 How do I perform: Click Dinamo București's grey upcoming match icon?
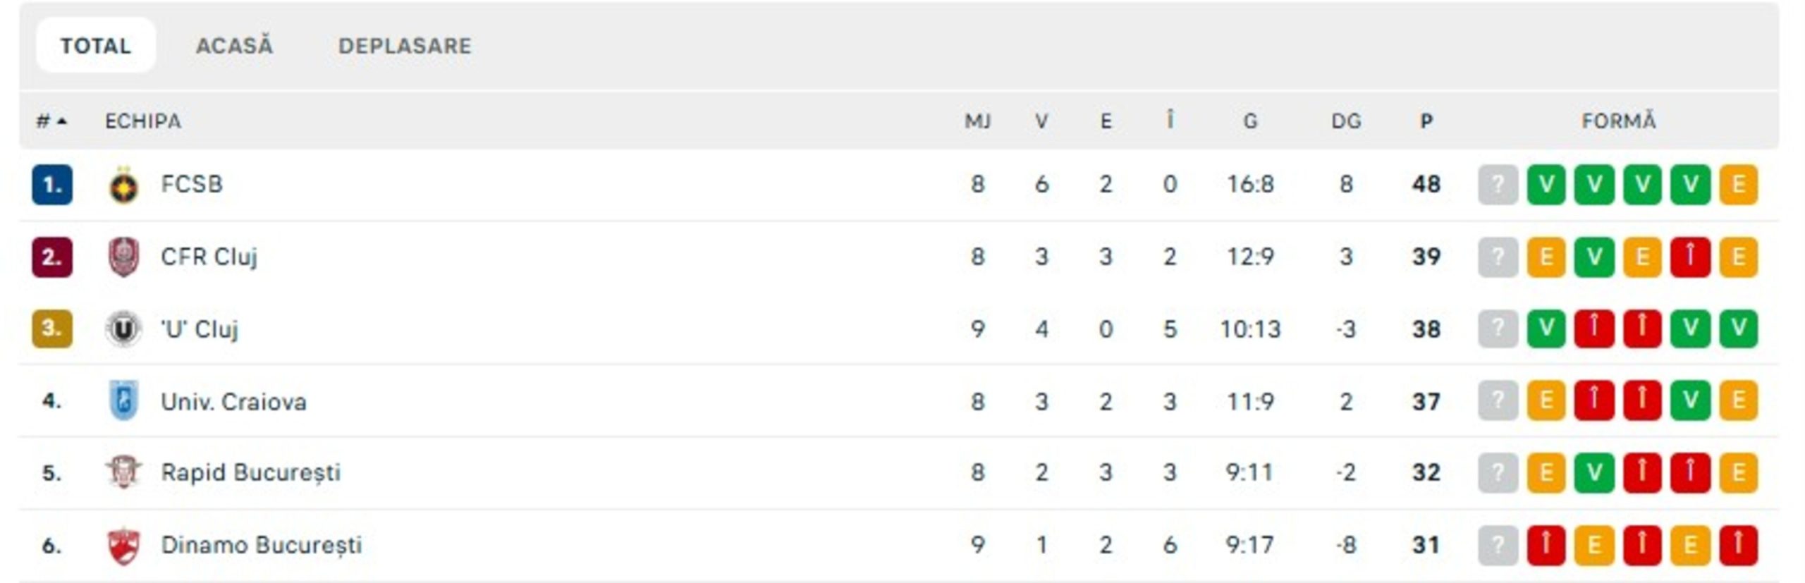click(x=1497, y=546)
